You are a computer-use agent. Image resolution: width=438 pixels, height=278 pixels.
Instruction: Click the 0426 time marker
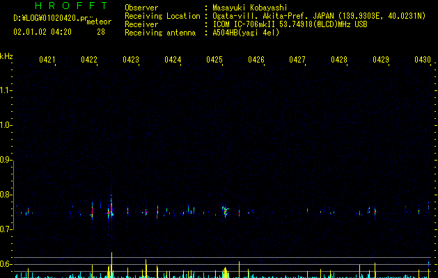(x=256, y=59)
